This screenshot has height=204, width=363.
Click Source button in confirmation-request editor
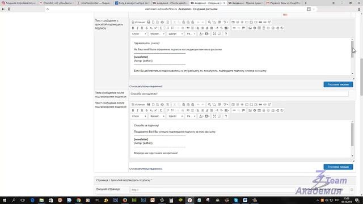point(138,22)
